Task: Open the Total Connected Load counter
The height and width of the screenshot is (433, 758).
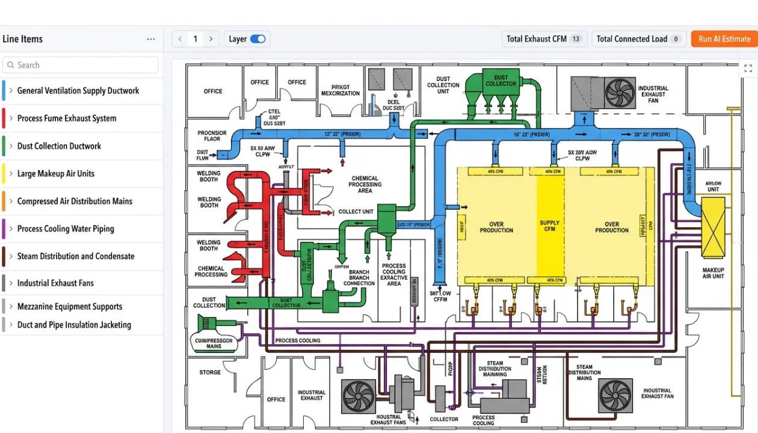Action: [x=639, y=38]
